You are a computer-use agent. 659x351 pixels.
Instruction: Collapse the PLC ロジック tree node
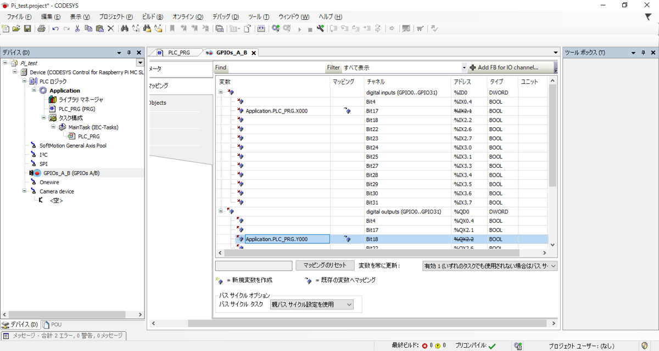[25, 81]
